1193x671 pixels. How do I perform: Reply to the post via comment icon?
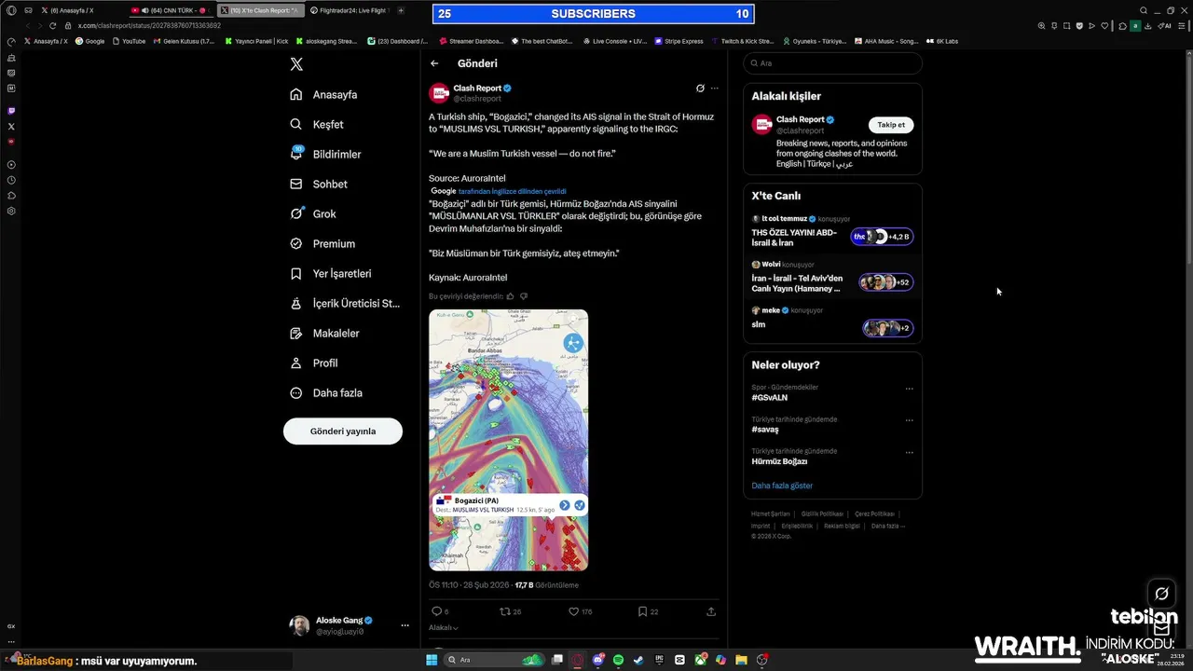pyautogui.click(x=436, y=611)
